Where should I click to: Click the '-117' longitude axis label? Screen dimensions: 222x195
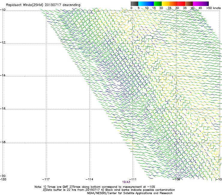46,179
